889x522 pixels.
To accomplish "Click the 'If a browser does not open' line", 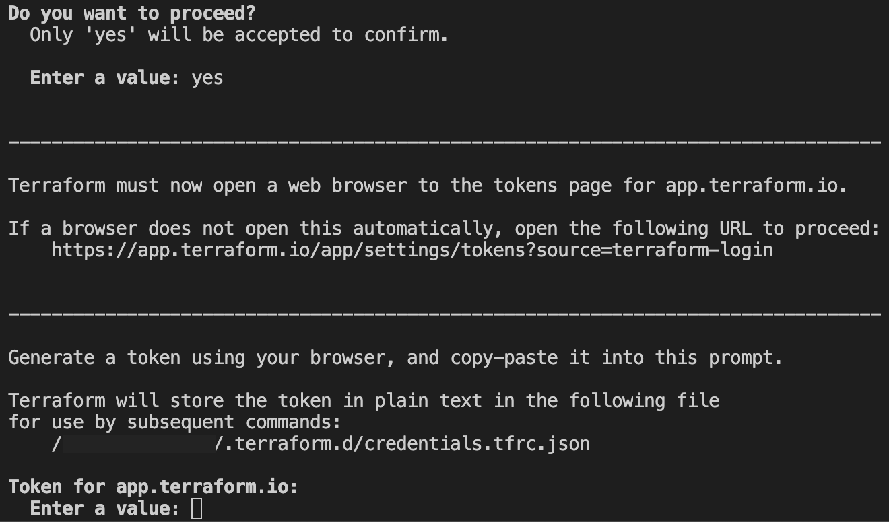I will point(444,229).
